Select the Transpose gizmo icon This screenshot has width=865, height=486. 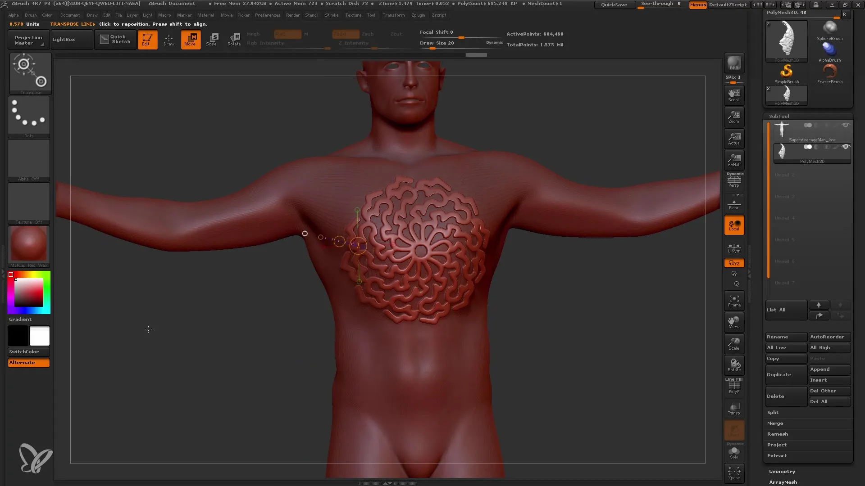[30, 71]
